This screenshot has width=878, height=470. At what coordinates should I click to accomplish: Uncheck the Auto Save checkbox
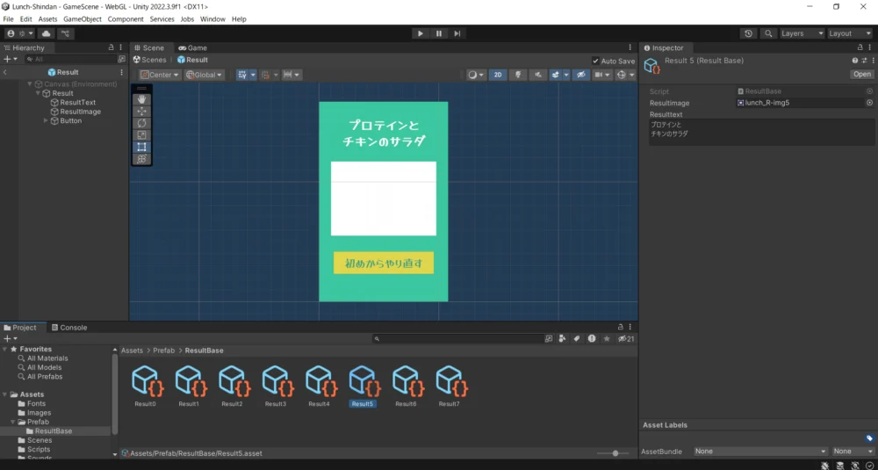(595, 61)
